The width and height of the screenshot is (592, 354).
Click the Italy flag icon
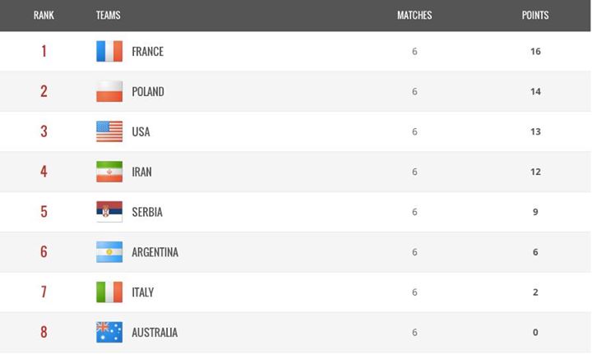pyautogui.click(x=109, y=292)
